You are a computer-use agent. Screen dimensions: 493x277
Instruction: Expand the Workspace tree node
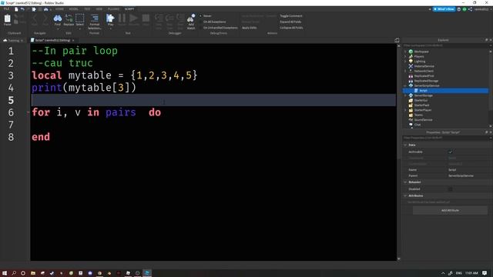point(405,52)
